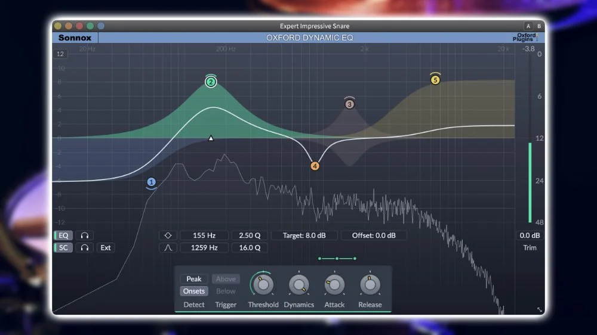
Task: Click the 16.0 Q sidechain field
Action: [x=250, y=247]
